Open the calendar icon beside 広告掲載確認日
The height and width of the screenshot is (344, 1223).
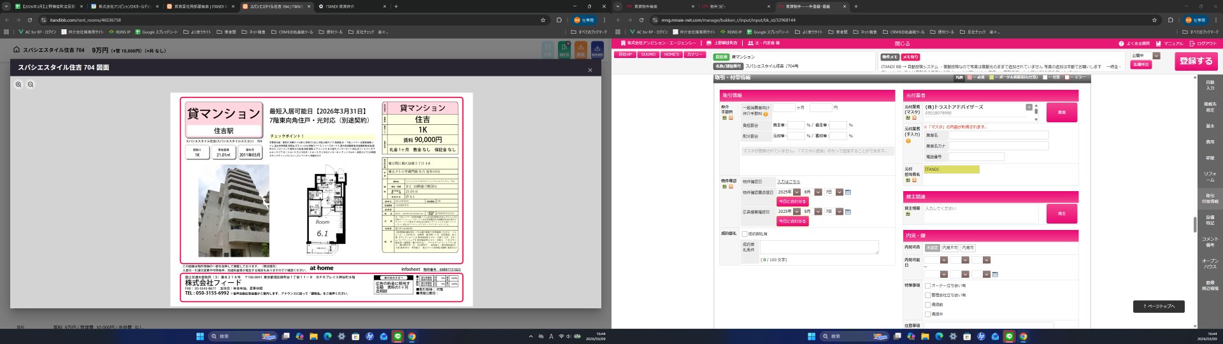tap(848, 211)
